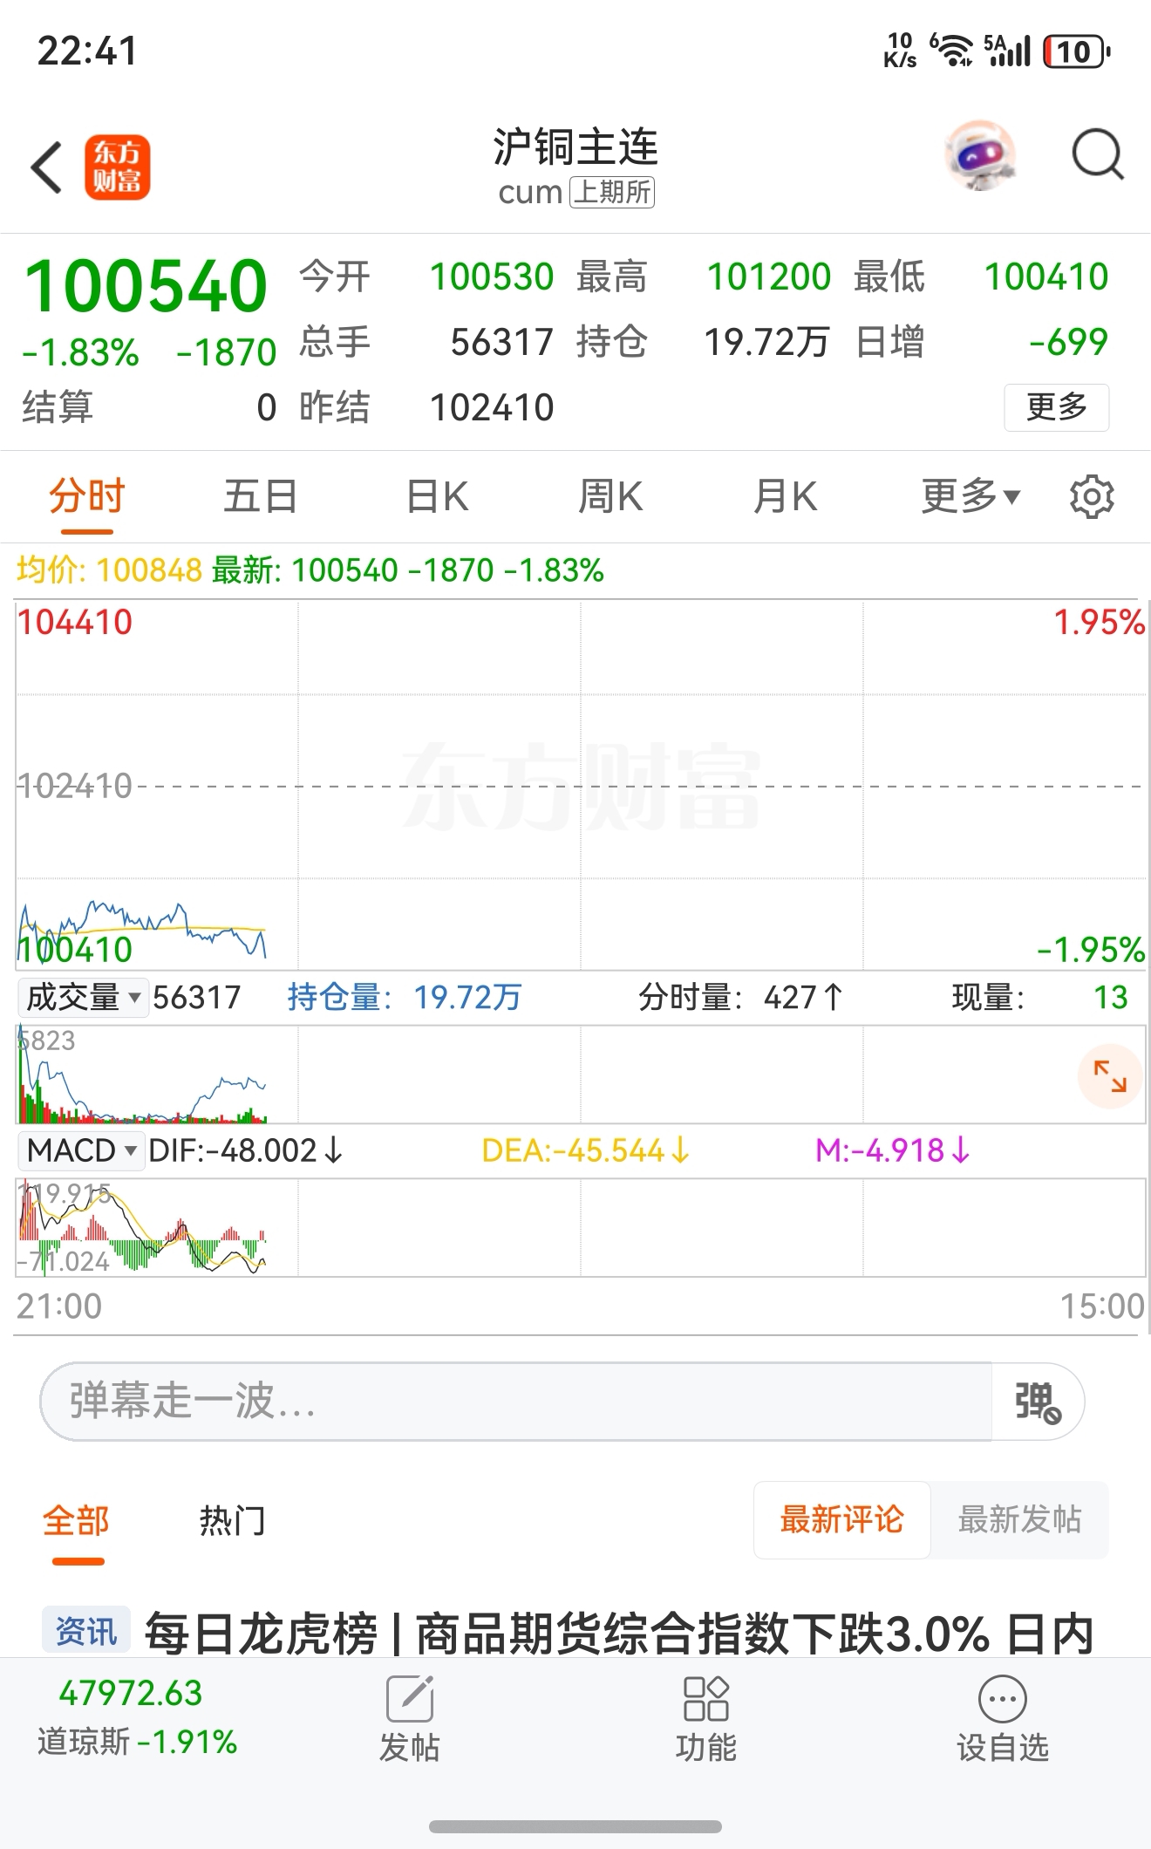Switch to the 日K tab
Viewport: 1151px width, 1849px height.
pos(437,497)
